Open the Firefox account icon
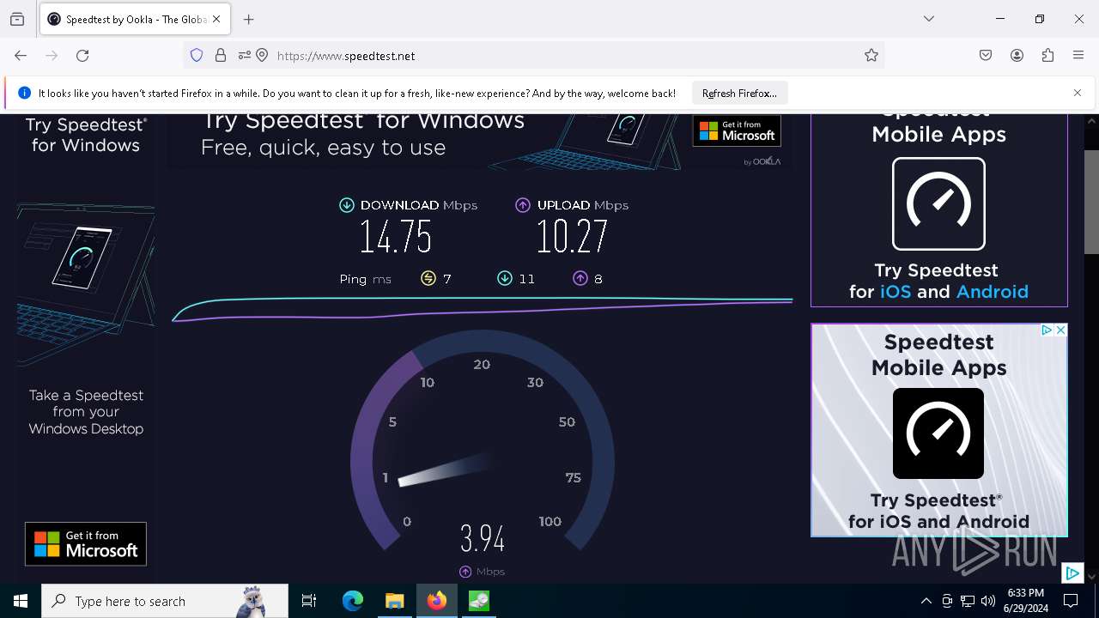Viewport: 1099px width, 618px height. [1017, 56]
